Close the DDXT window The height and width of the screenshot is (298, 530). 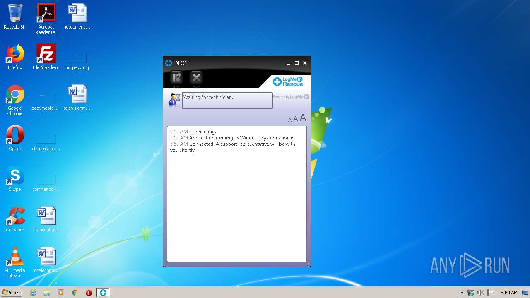(305, 63)
